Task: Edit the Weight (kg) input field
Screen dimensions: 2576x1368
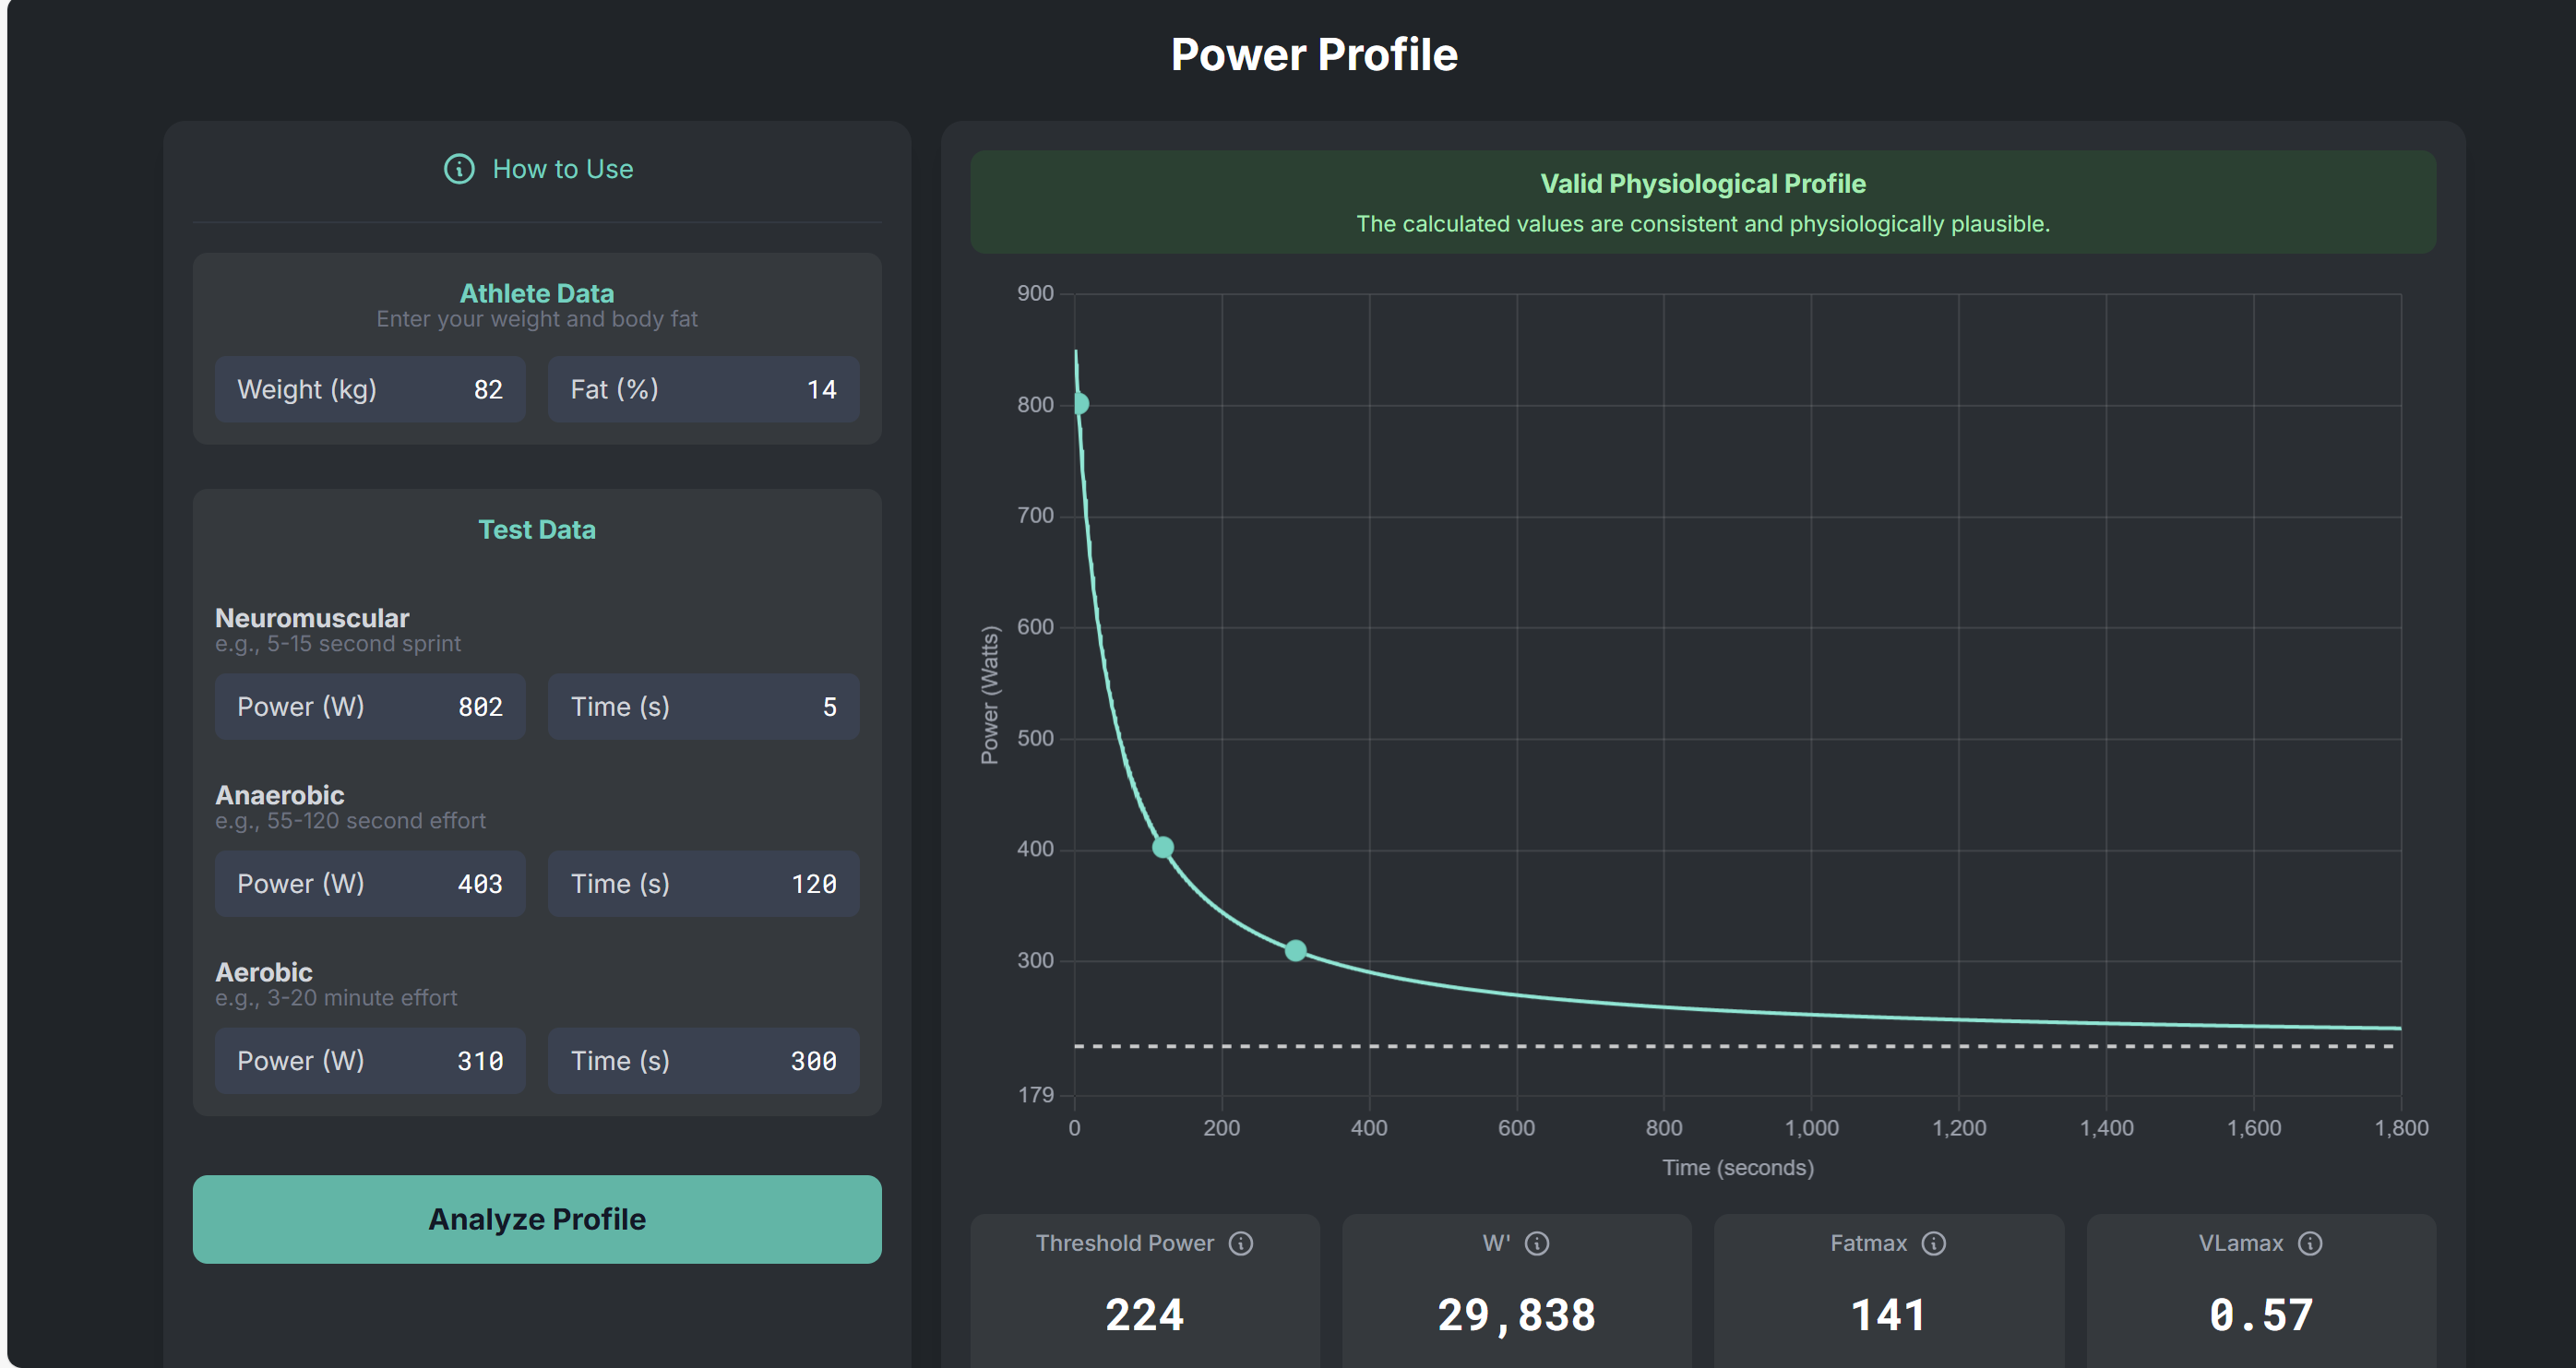Action: coord(370,389)
